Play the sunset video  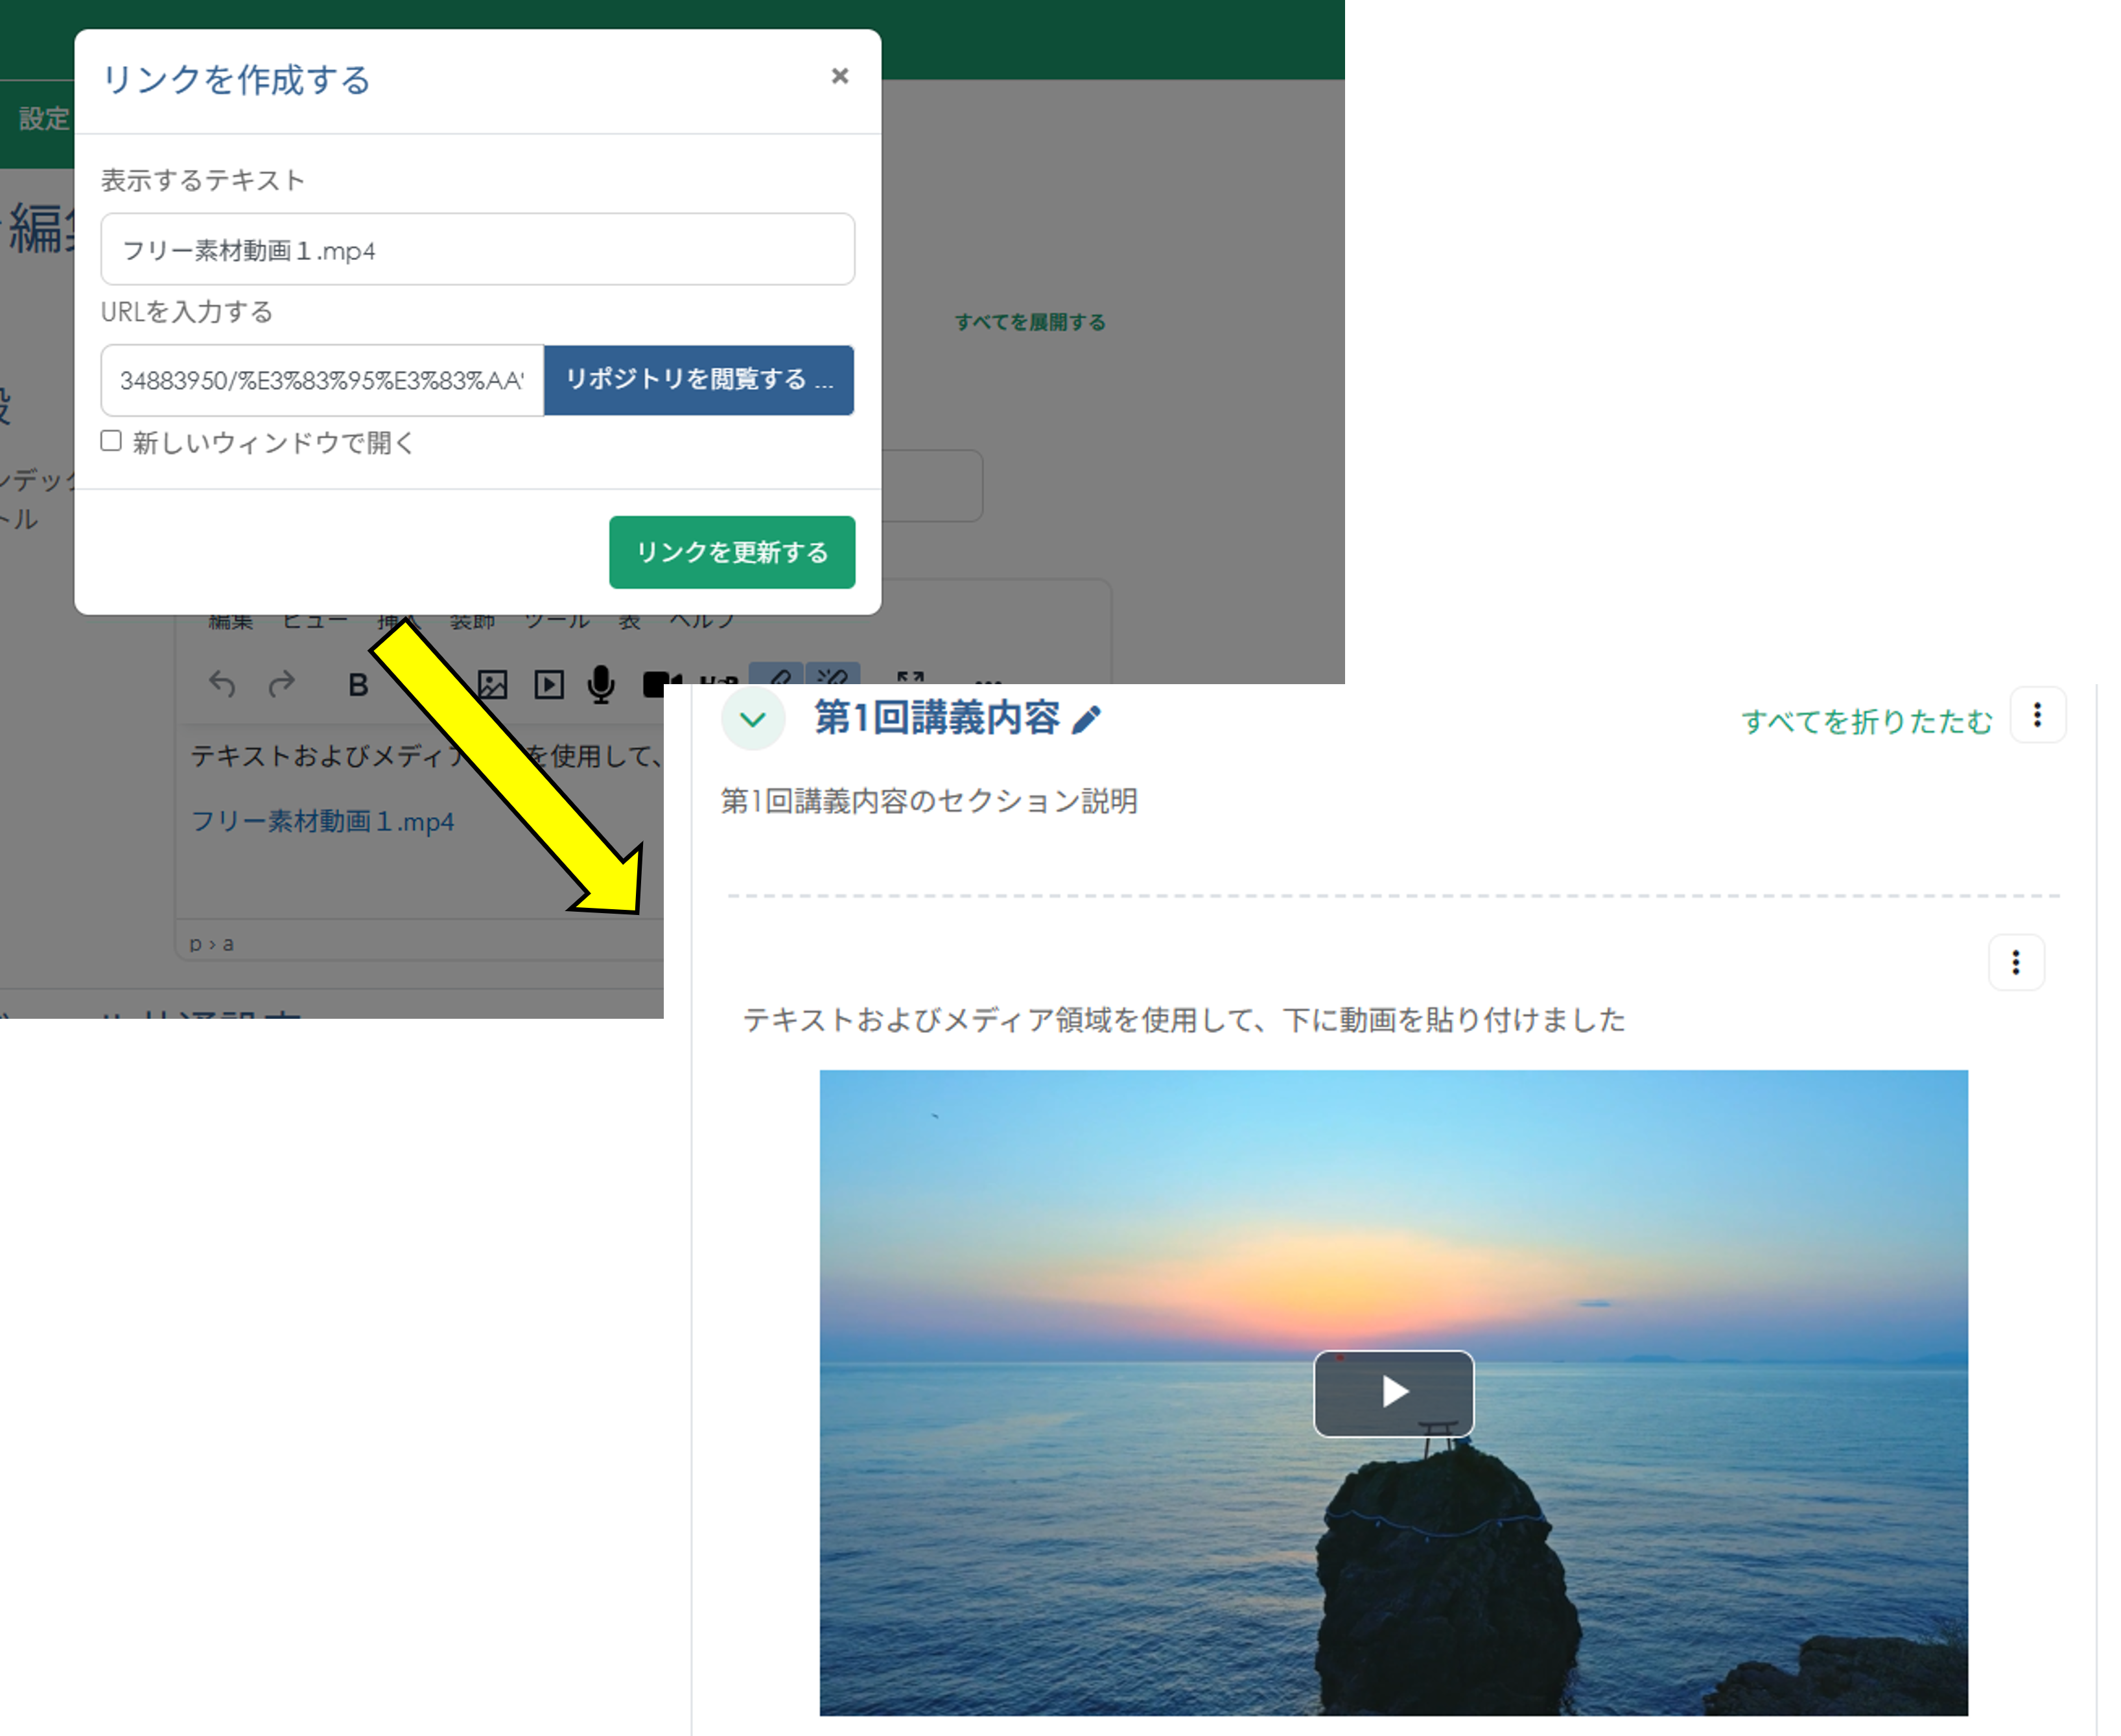tap(1393, 1393)
